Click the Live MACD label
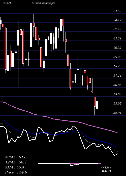 click(106, 169)
